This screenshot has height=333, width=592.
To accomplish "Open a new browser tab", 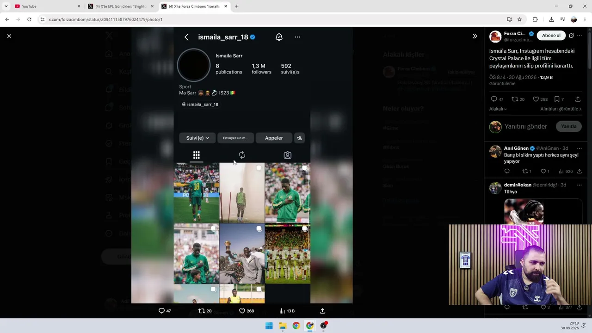I will click(x=237, y=6).
